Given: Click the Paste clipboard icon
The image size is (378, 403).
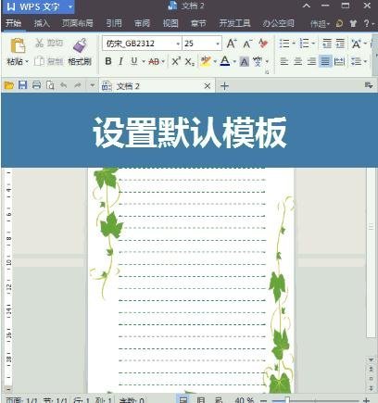Looking at the screenshot, I should (x=18, y=45).
